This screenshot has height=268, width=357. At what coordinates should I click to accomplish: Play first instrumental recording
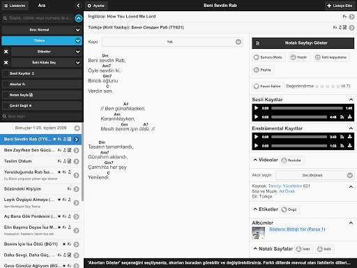click(256, 137)
